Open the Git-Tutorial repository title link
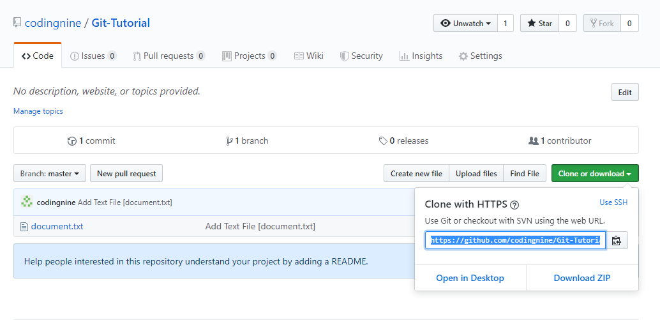 121,23
